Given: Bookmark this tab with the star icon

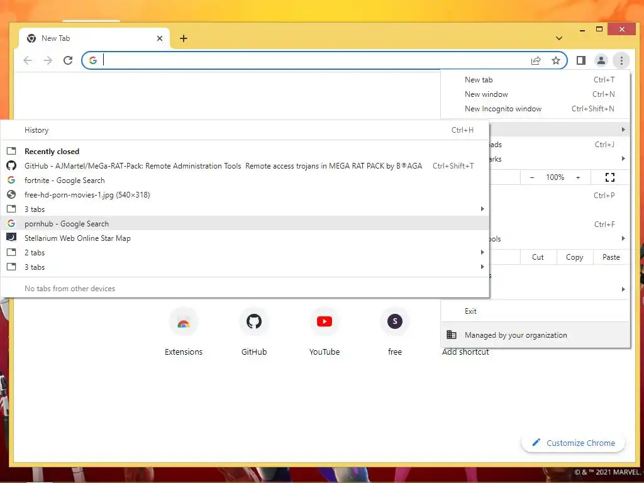Looking at the screenshot, I should (556, 61).
